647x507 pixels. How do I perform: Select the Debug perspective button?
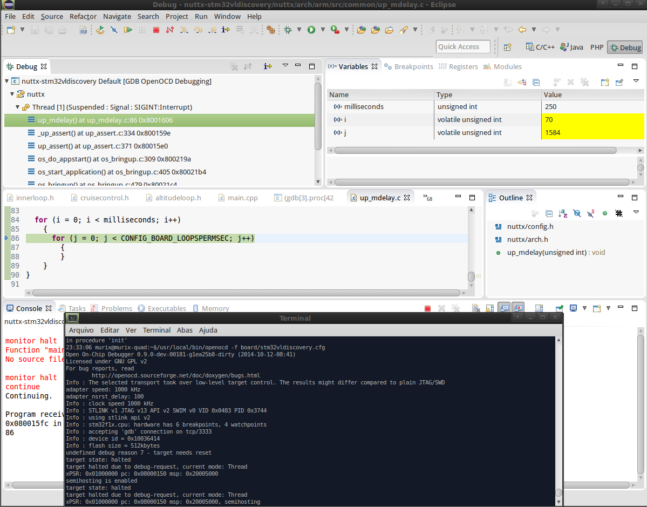(x=625, y=48)
